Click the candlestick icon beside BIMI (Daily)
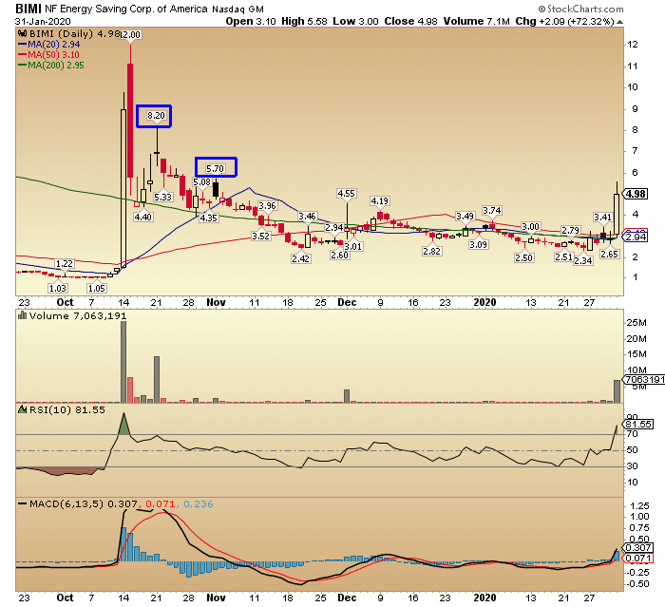 pos(22,34)
